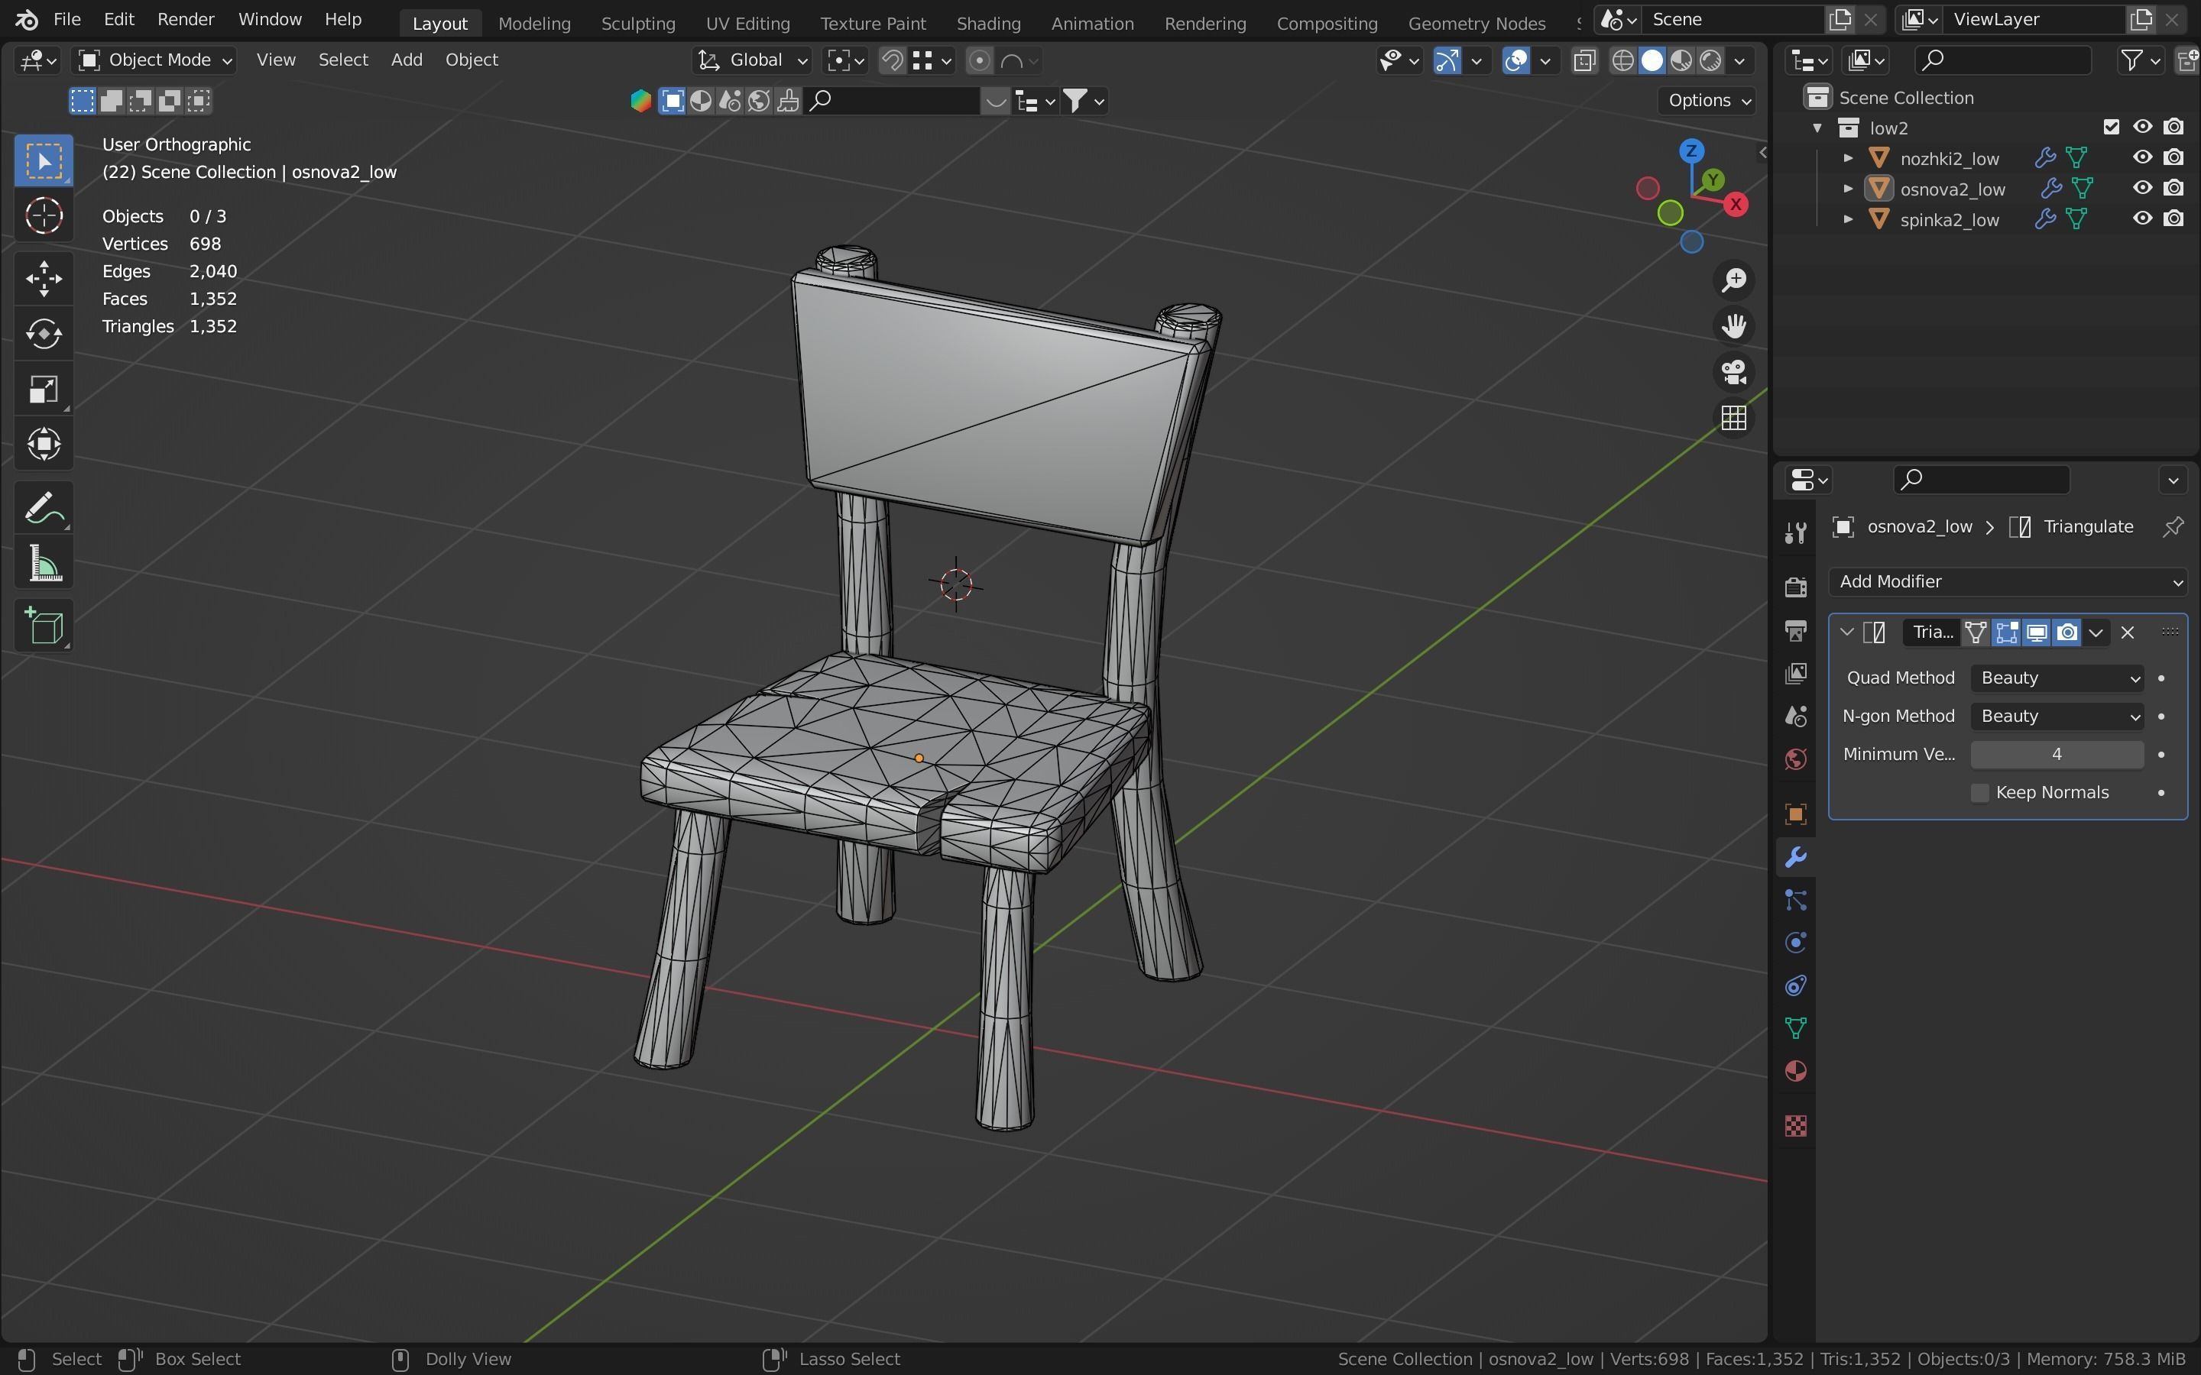Open the View Layer properties tab
This screenshot has height=1375, width=2201.
[1795, 673]
